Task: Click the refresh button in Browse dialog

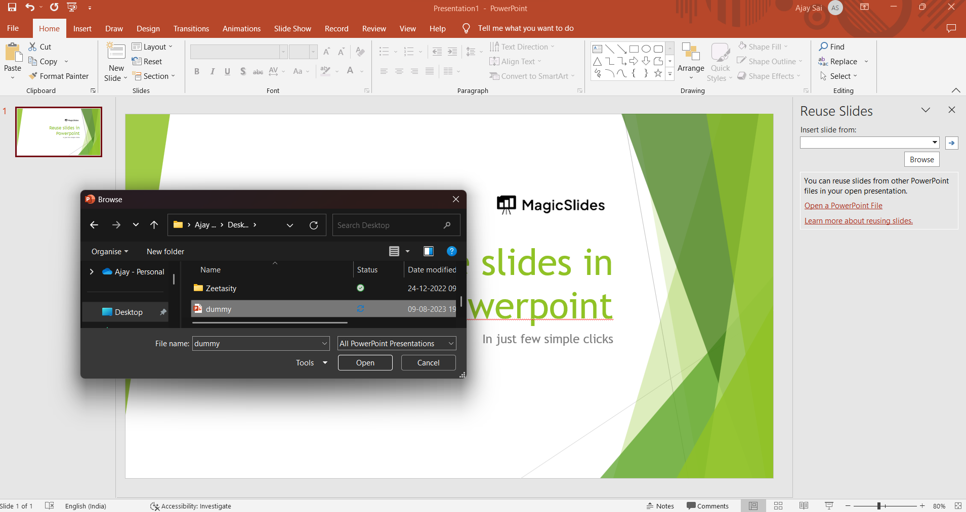Action: click(x=314, y=225)
